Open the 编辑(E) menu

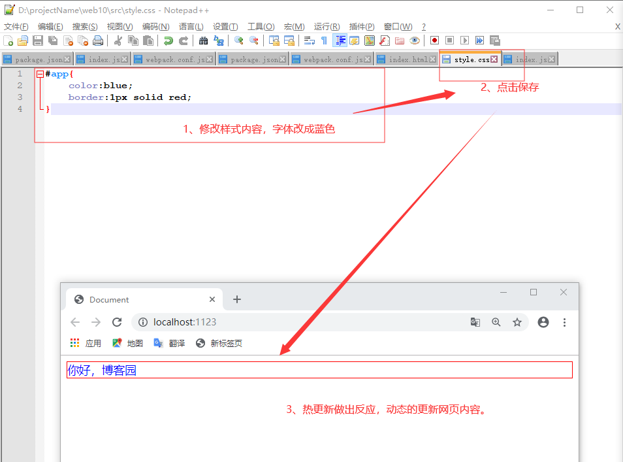50,27
